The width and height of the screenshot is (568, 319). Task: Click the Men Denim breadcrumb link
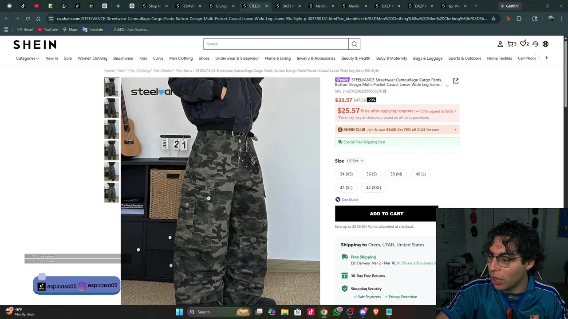click(162, 70)
